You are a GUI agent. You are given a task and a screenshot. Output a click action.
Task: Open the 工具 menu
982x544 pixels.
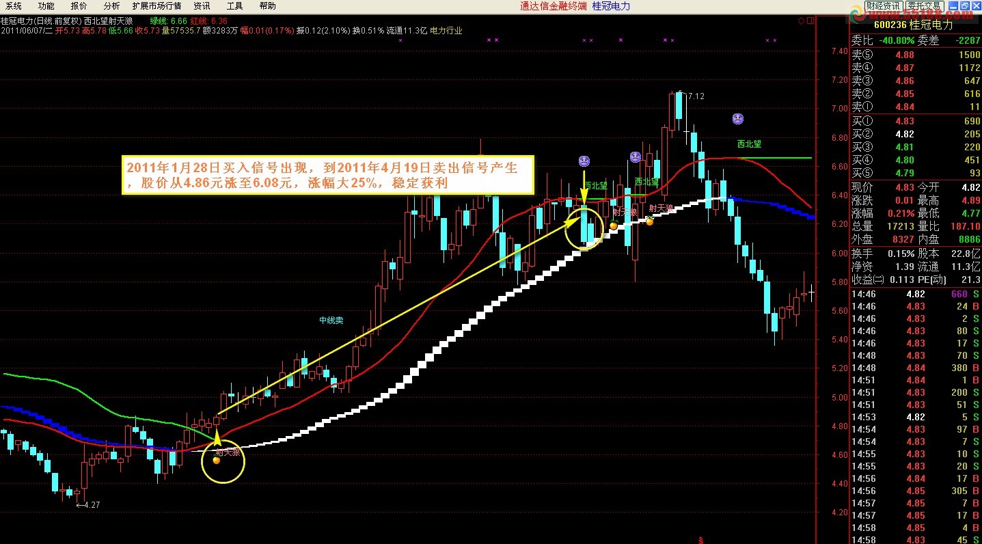click(x=235, y=6)
